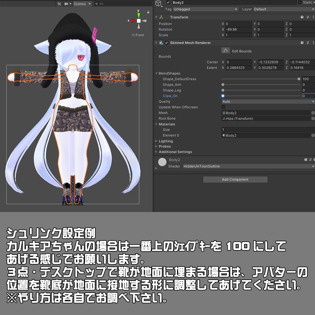The image size is (315, 315).
Task: Disable the Skinned Mesh Renderer checkbox
Action: pos(167,43)
